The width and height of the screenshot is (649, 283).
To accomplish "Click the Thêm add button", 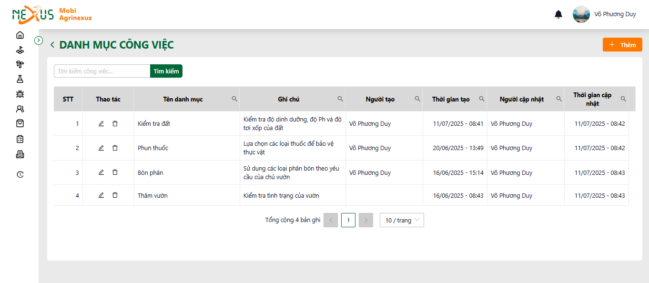I will pos(622,45).
